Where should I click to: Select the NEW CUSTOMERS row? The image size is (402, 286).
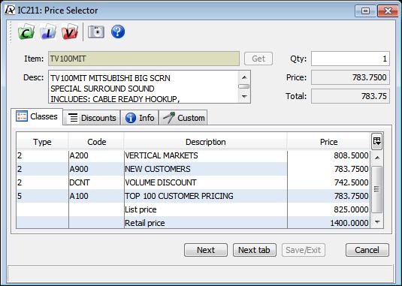pyautogui.click(x=193, y=169)
